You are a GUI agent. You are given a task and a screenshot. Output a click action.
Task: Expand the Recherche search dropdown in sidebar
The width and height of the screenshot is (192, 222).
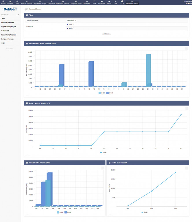coord(10,14)
